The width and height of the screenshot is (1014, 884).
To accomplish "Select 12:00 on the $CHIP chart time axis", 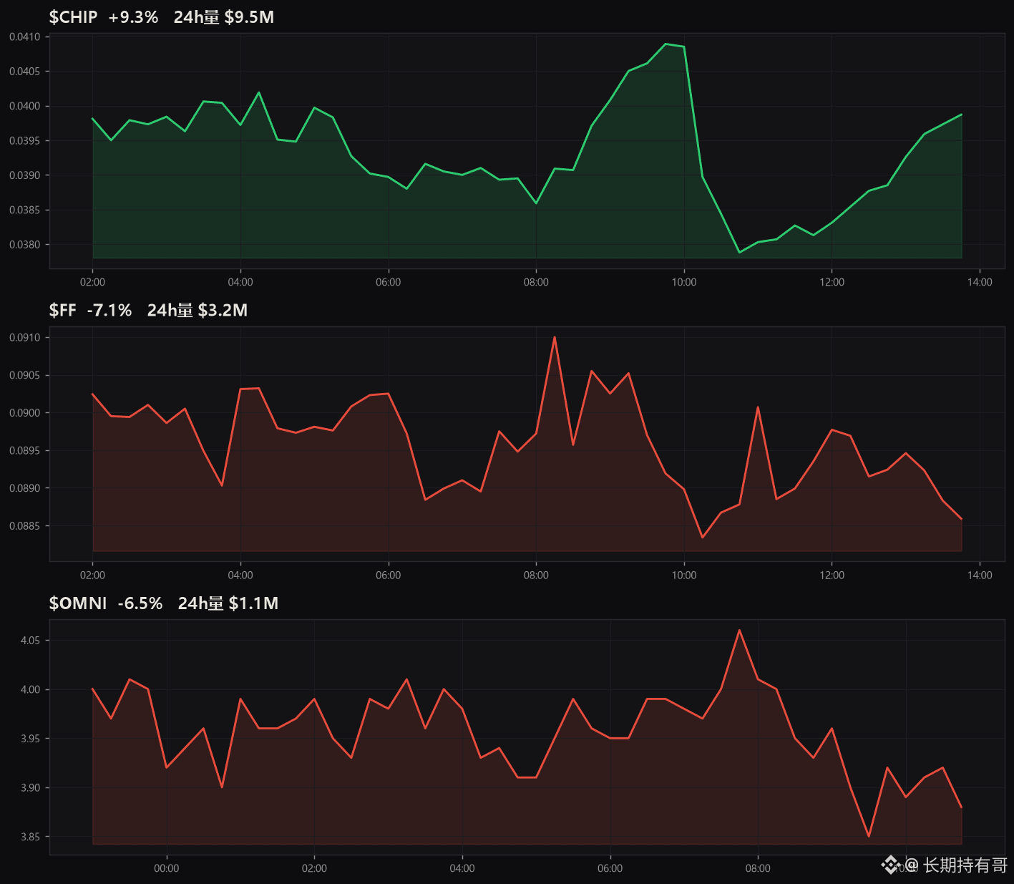I will [832, 282].
